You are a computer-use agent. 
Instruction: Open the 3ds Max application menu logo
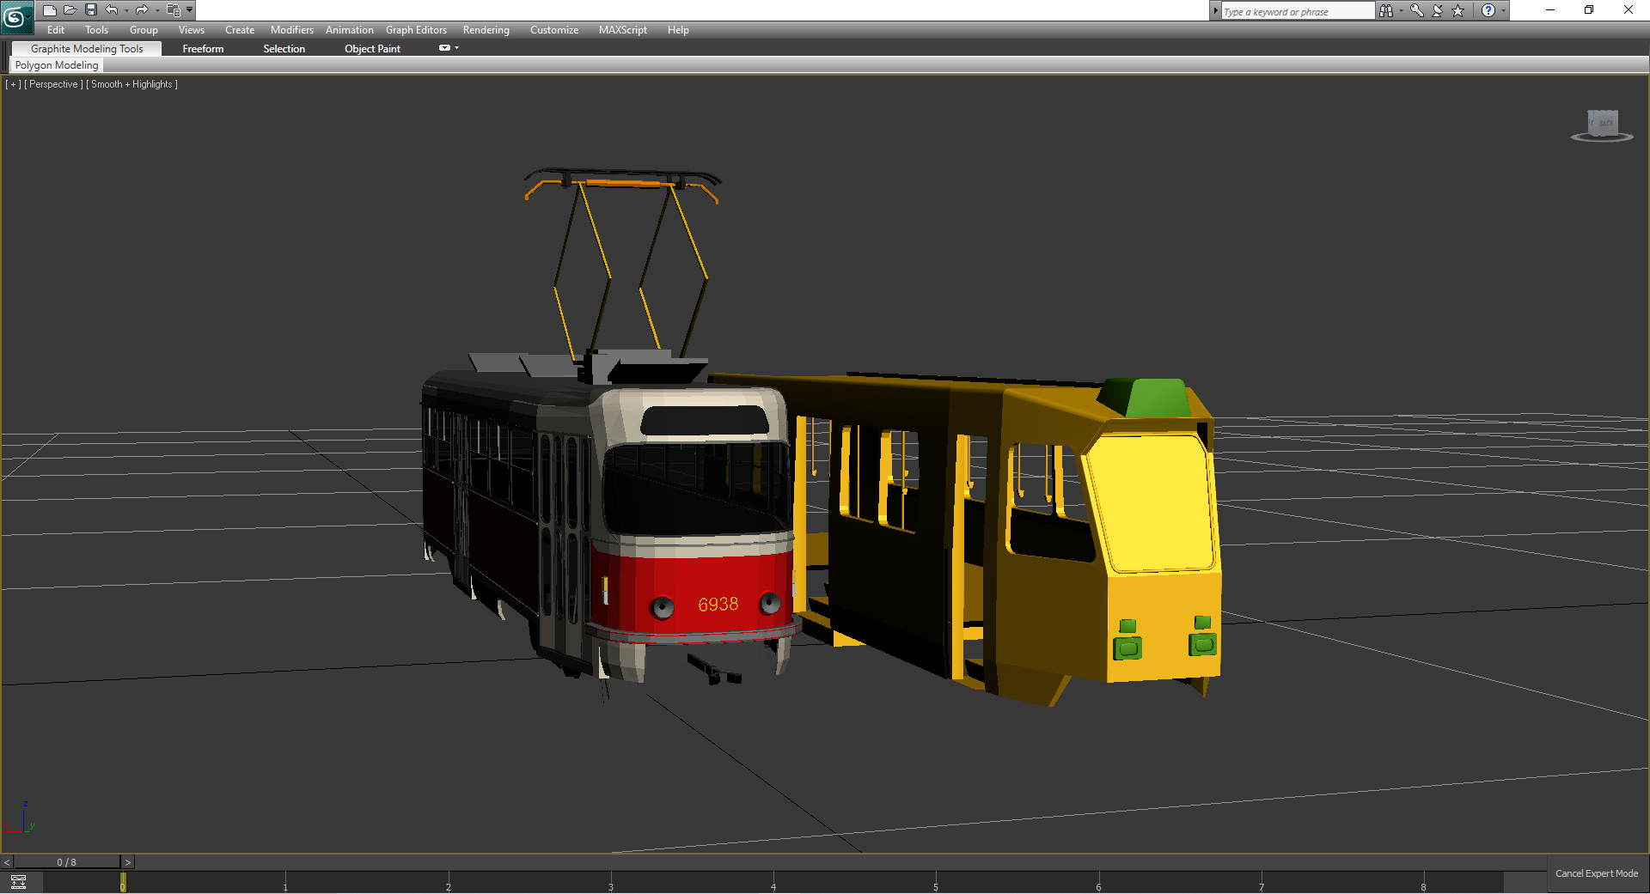click(x=16, y=16)
